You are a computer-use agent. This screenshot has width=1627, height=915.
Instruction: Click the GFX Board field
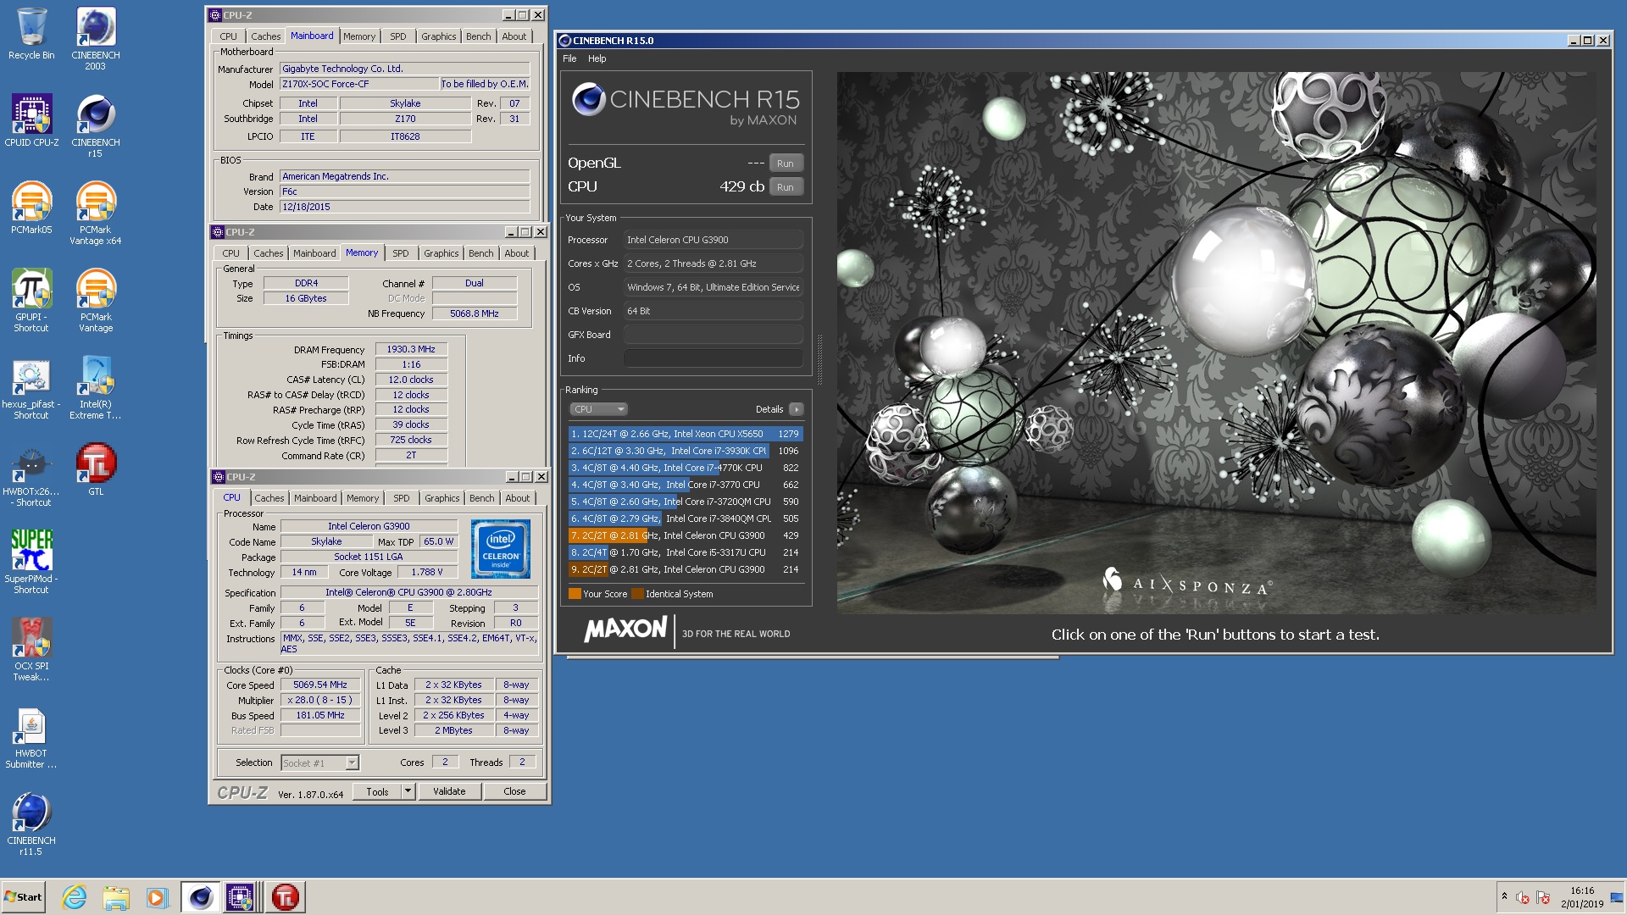713,335
